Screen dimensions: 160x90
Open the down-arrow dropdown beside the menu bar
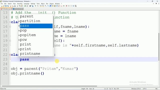tap(156, 3)
